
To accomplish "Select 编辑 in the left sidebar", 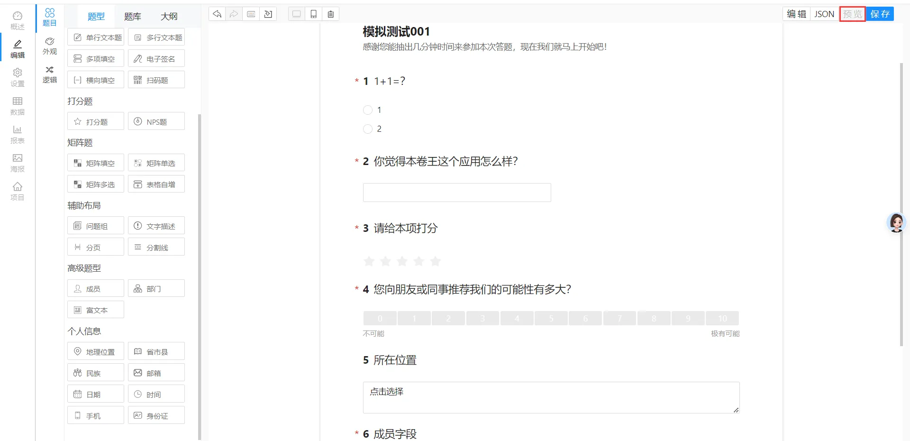I will click(18, 49).
